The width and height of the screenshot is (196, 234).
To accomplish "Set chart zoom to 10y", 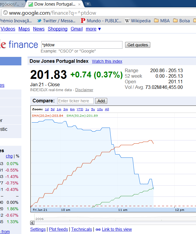I will click(100, 109).
